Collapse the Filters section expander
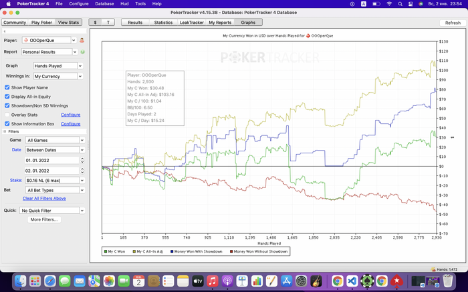Viewport: 468px width, 292px height. tap(5, 131)
